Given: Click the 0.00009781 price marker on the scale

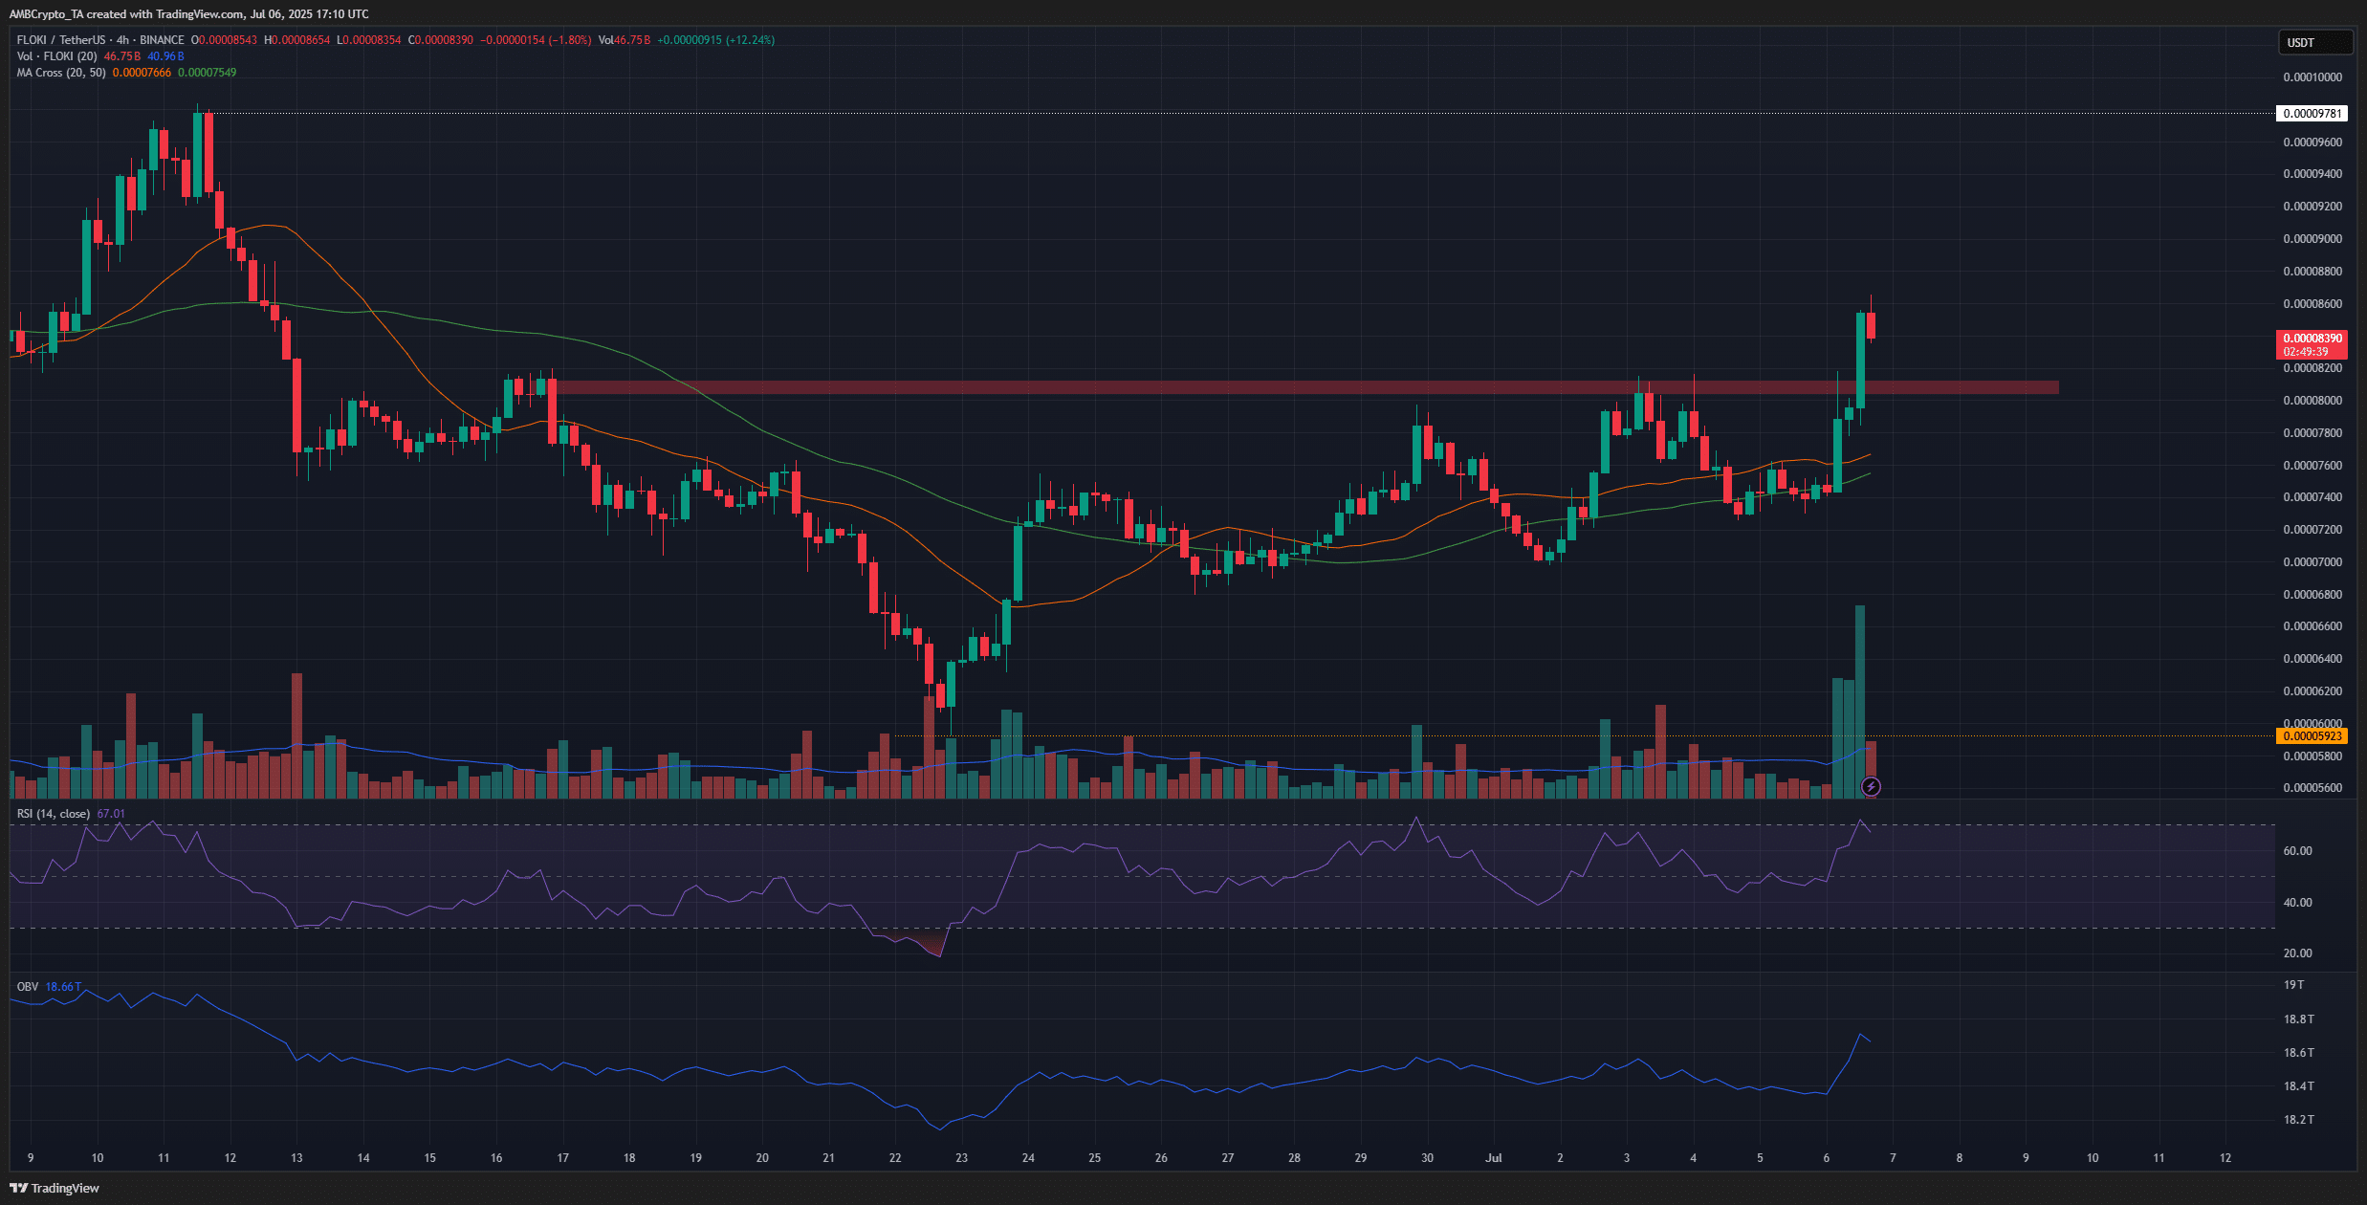Looking at the screenshot, I should 2311,113.
